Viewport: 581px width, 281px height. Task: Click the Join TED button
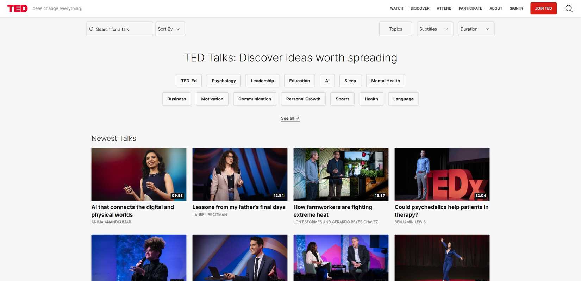[x=543, y=8]
